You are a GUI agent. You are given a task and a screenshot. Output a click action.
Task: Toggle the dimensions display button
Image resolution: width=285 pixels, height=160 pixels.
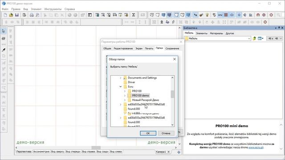pyautogui.click(x=220, y=15)
